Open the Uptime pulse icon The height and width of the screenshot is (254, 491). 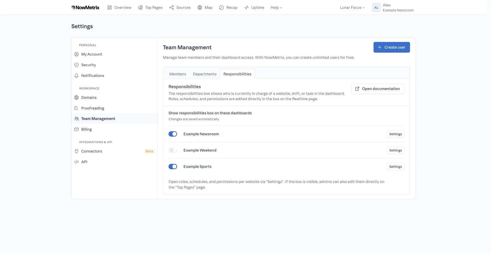247,7
